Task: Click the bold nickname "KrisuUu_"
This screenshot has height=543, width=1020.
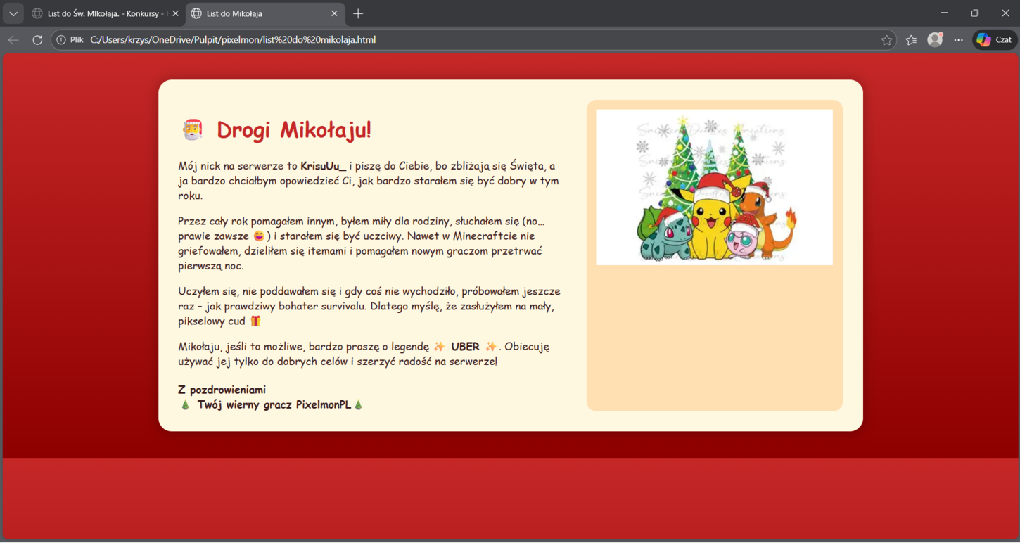Action: 323,166
